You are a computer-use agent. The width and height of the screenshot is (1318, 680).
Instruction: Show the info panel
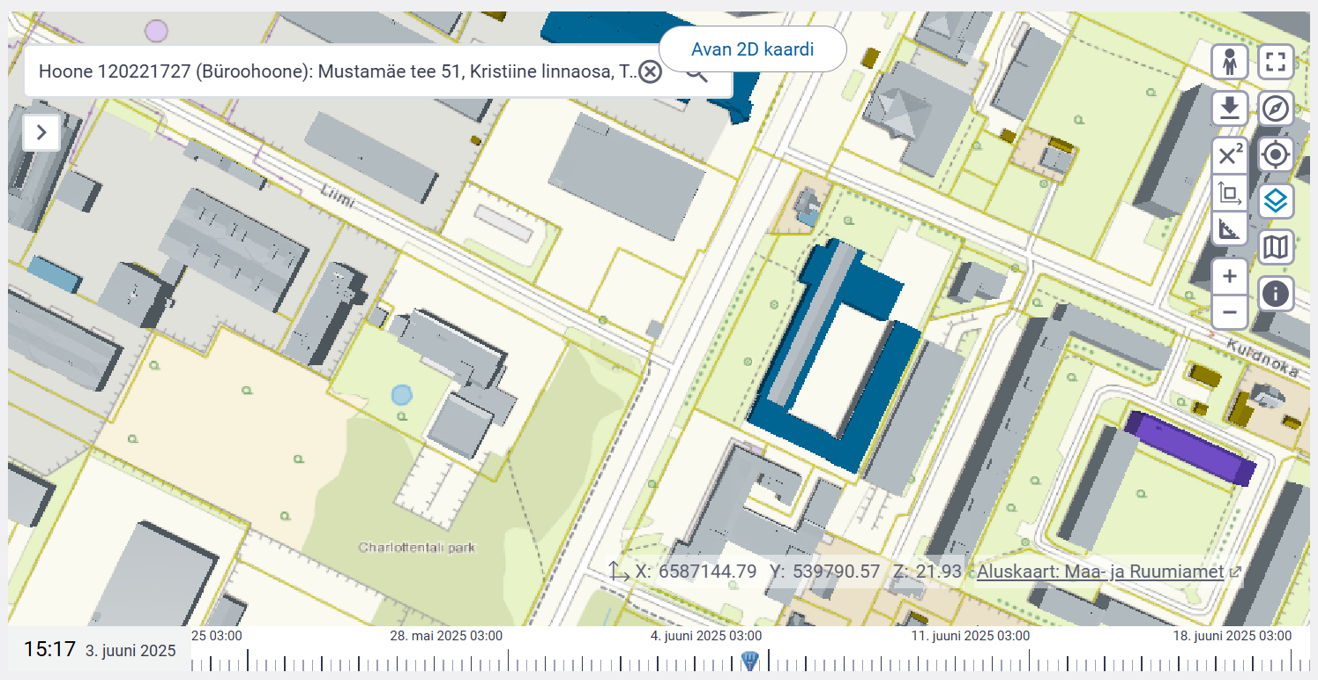pos(1276,293)
